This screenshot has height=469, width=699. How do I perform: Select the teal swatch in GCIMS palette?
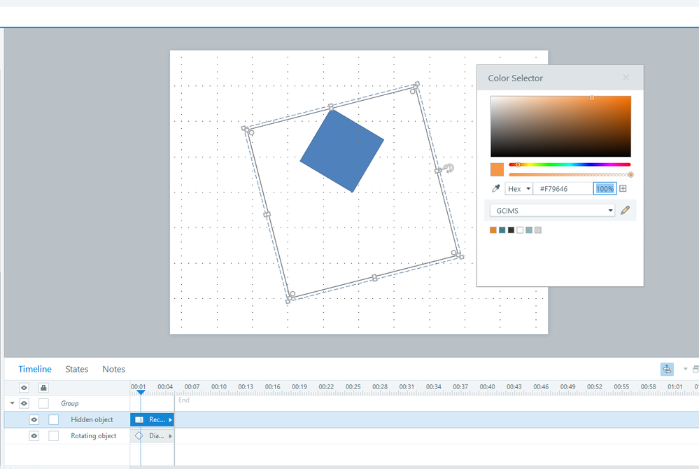click(x=502, y=230)
